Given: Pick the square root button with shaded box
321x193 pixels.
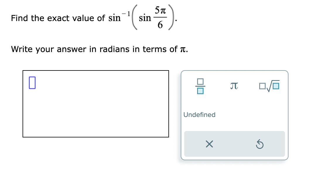Looking at the screenshot, I should coord(269,86).
